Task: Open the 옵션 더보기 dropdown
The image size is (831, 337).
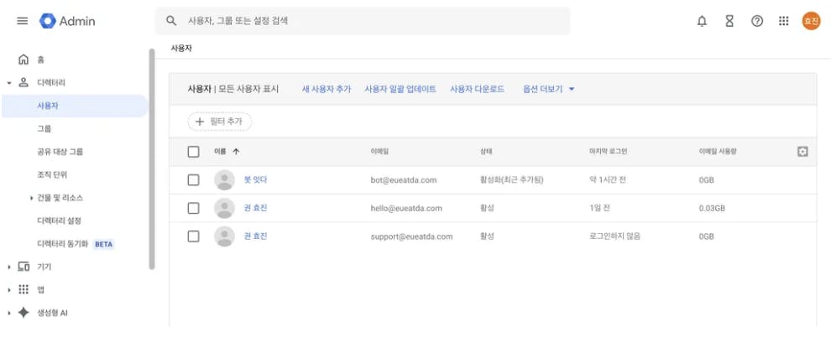Action: coord(548,90)
